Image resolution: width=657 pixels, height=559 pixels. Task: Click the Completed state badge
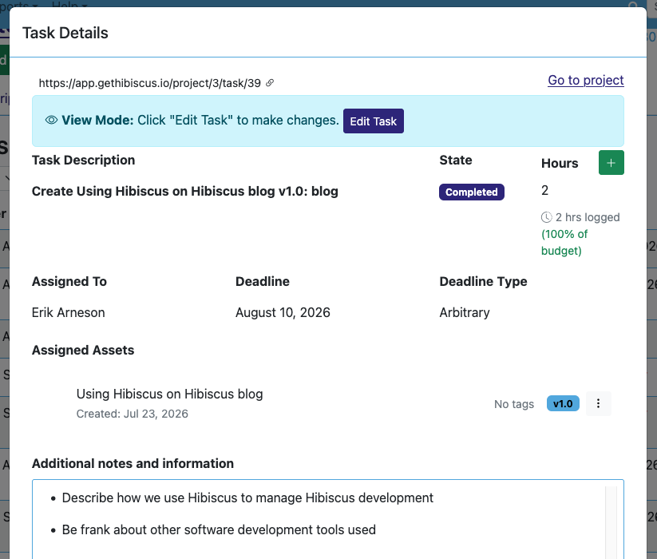coord(471,192)
